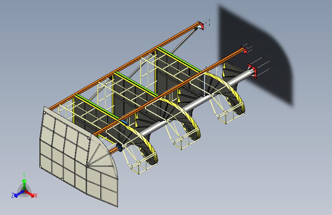Select the blue coupling at the shaft's near end

tap(119, 147)
